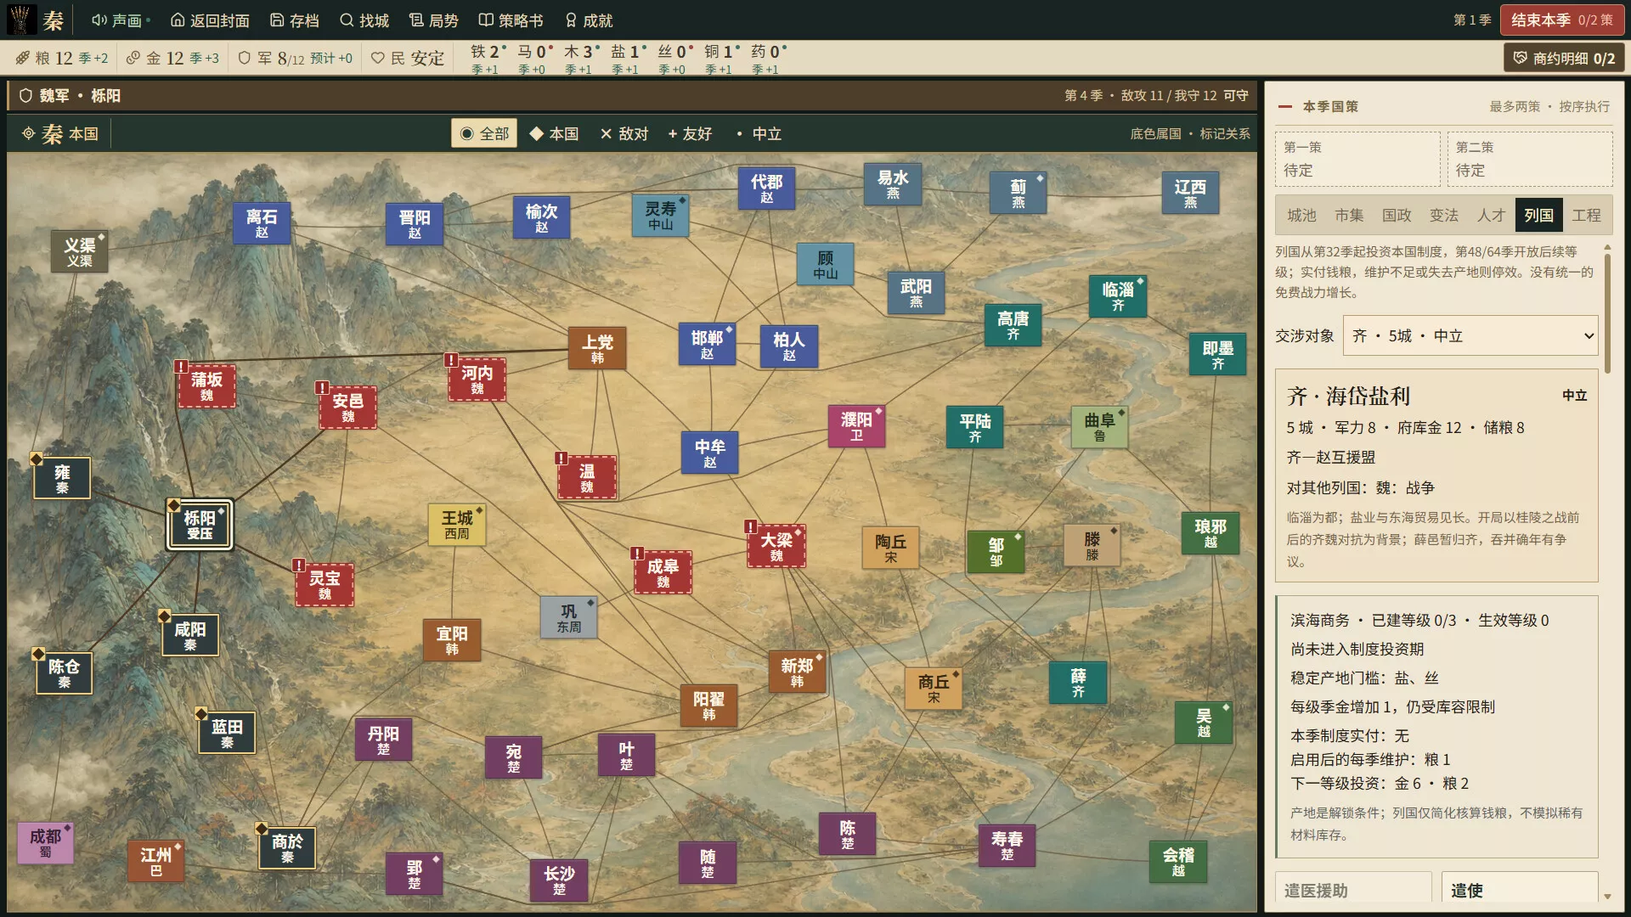
Task: Click the 粮 grain resource indicator
Action: tap(62, 58)
